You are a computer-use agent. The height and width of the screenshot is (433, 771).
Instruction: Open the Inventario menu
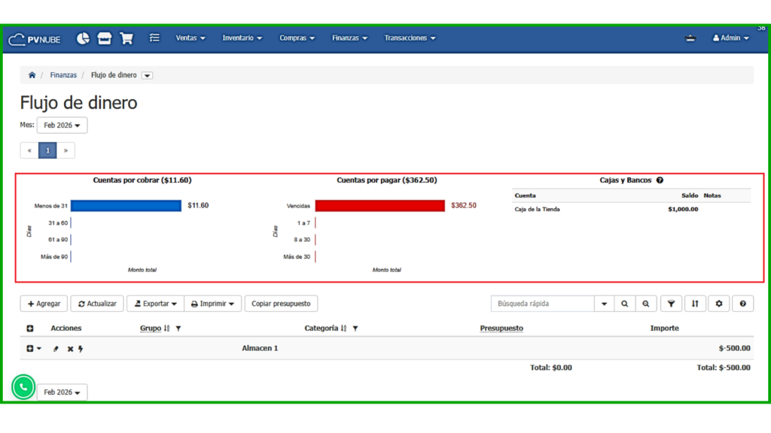click(x=242, y=38)
